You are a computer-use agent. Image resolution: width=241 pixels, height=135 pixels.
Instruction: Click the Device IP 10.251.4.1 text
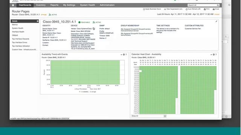click(x=50, y=37)
